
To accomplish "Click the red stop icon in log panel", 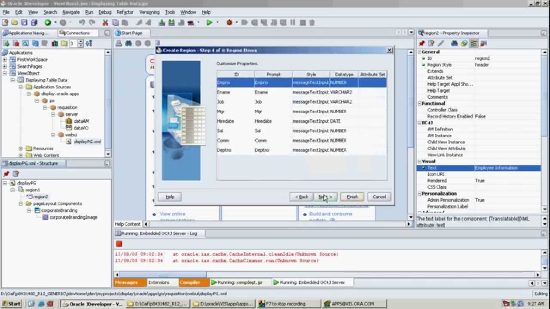I will click(119, 244).
